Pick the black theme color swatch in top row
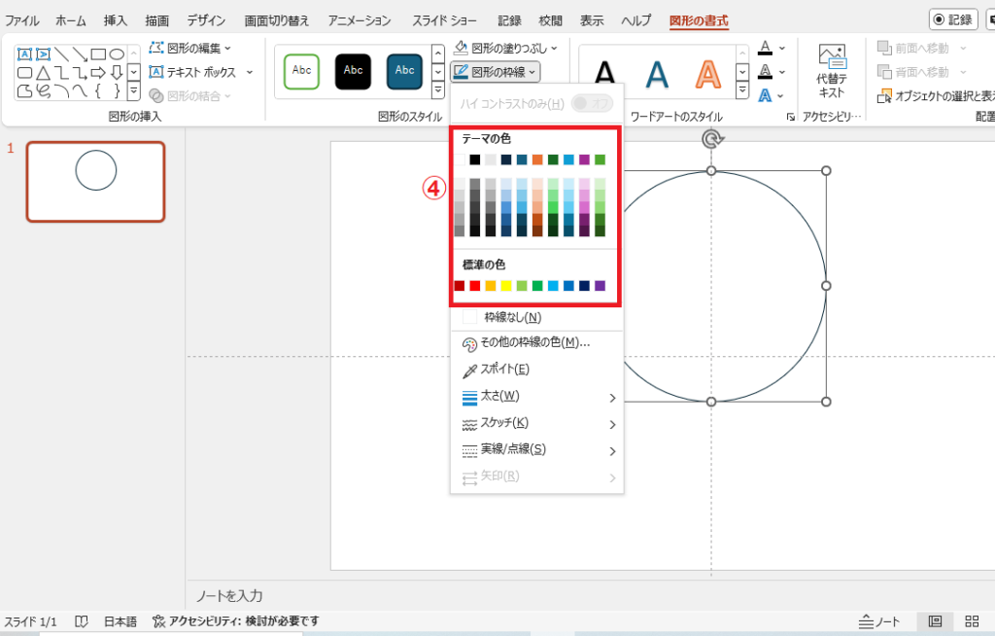This screenshot has height=636, width=995. [x=474, y=159]
